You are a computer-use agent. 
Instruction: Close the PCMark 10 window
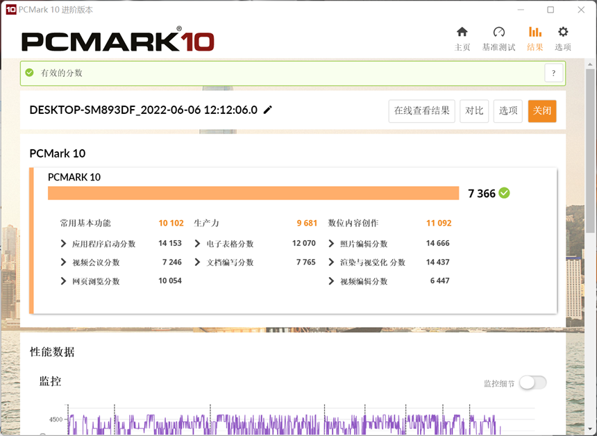pos(581,10)
